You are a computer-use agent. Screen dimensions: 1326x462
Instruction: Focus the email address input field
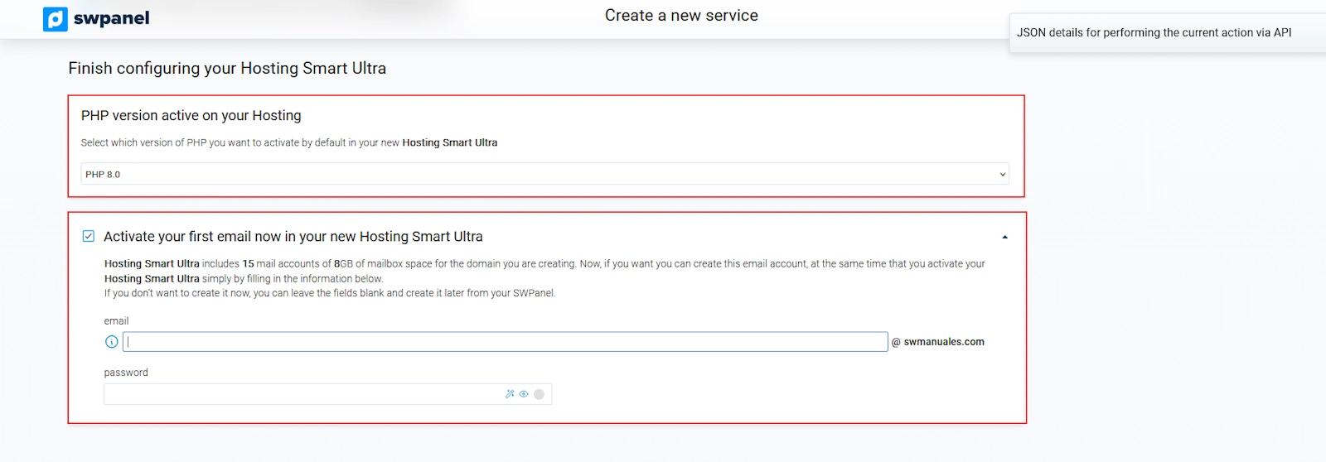click(506, 342)
